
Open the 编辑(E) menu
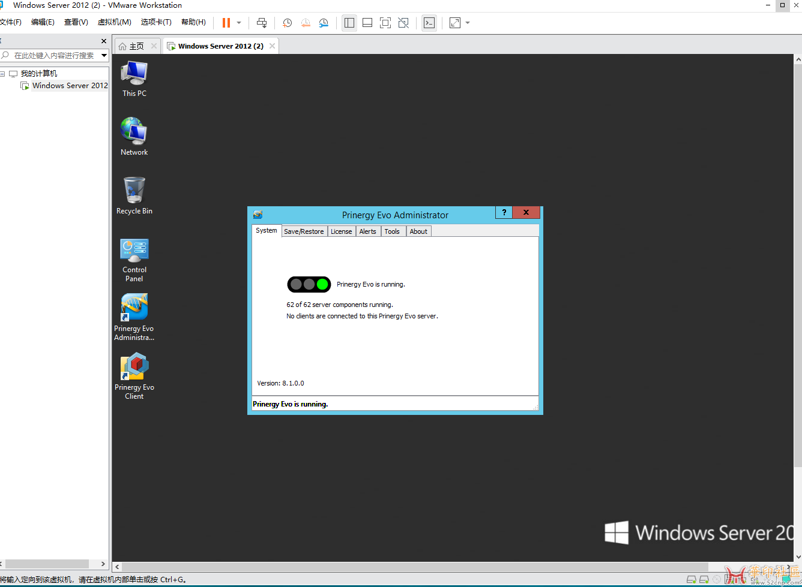pyautogui.click(x=43, y=22)
